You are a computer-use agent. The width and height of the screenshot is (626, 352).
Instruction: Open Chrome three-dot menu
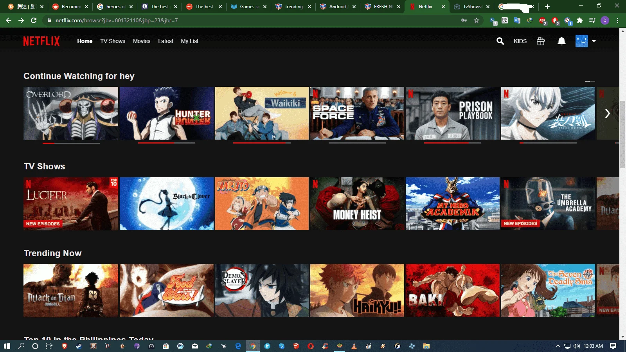617,20
